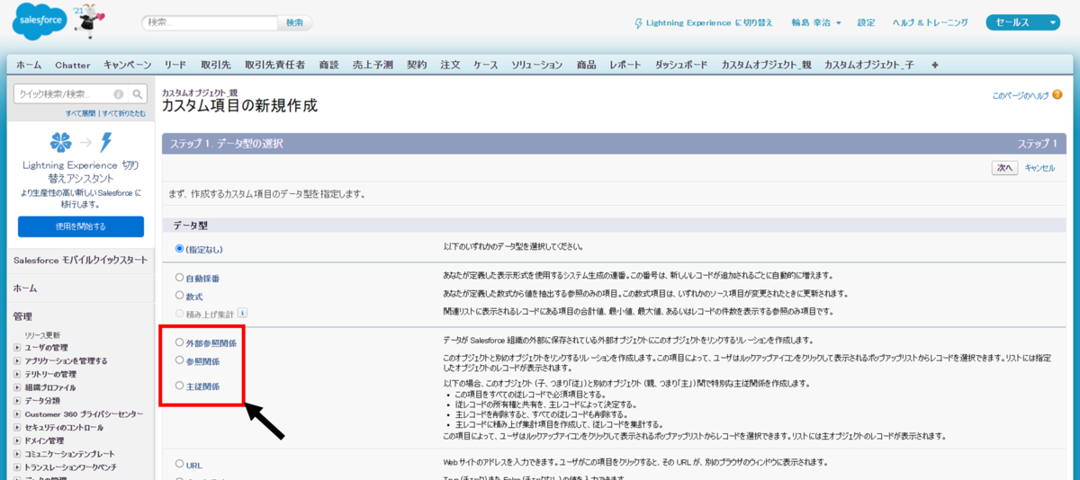Image resolution: width=1080 pixels, height=480 pixels.
Task: Click the すべて展開 link
Action: click(x=81, y=114)
